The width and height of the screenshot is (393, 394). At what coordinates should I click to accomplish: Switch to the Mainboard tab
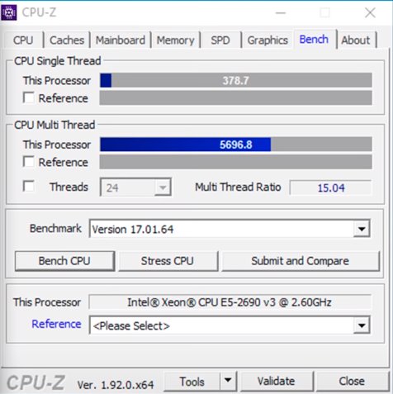[121, 40]
